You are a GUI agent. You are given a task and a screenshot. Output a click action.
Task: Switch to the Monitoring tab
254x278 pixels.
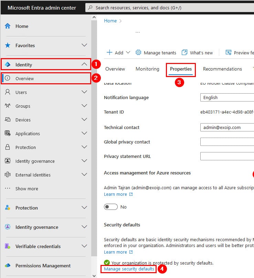click(147, 69)
